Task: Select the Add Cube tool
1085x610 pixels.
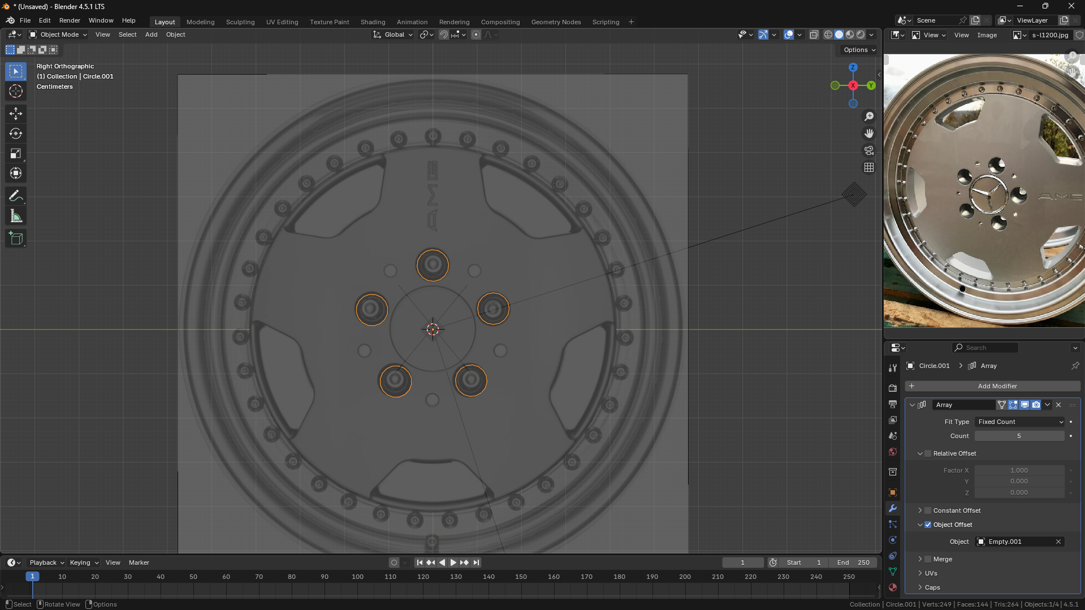Action: click(16, 239)
